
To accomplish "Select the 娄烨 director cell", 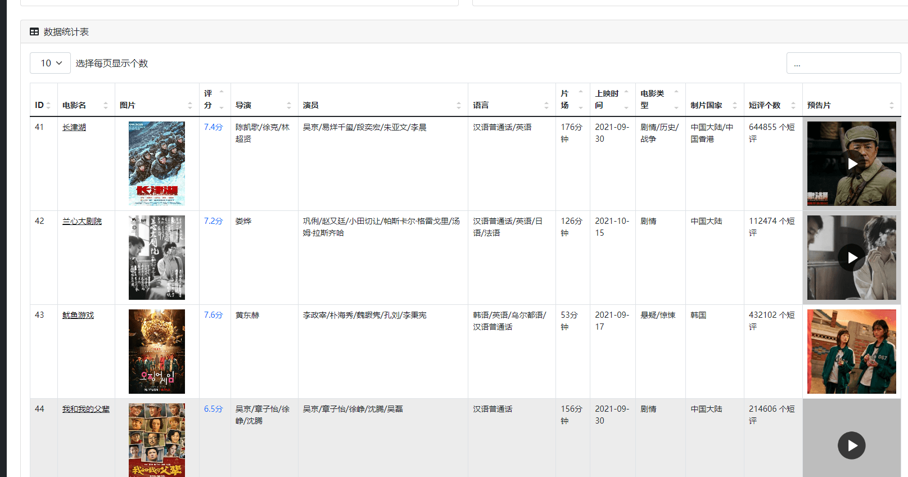I will click(x=264, y=258).
